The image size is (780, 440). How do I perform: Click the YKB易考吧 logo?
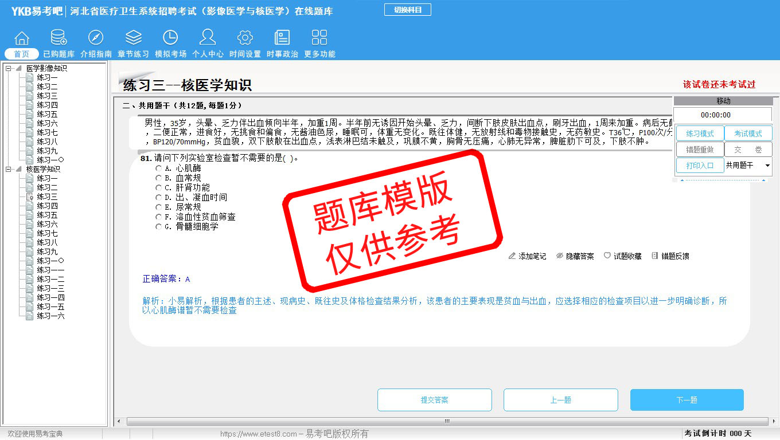pos(37,11)
